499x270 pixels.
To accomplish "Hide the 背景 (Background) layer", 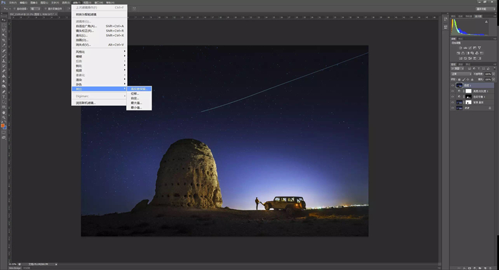I will point(453,108).
